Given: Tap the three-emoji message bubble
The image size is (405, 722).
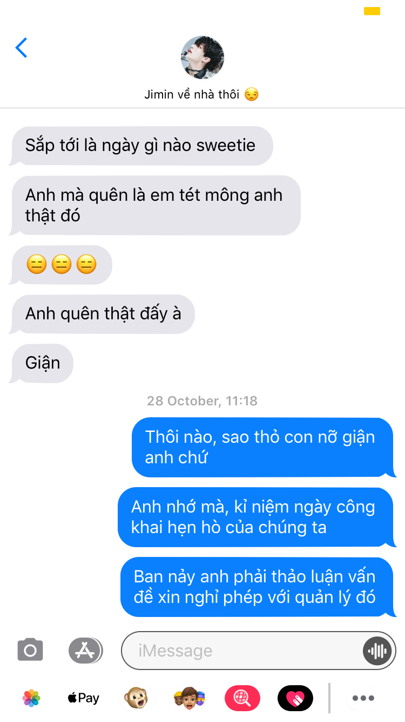Looking at the screenshot, I should (x=60, y=265).
